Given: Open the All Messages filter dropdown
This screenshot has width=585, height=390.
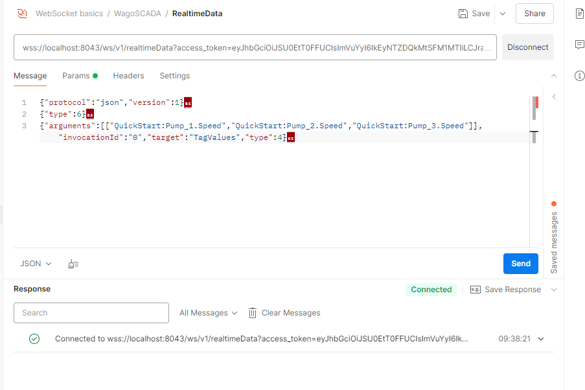Looking at the screenshot, I should 208,313.
